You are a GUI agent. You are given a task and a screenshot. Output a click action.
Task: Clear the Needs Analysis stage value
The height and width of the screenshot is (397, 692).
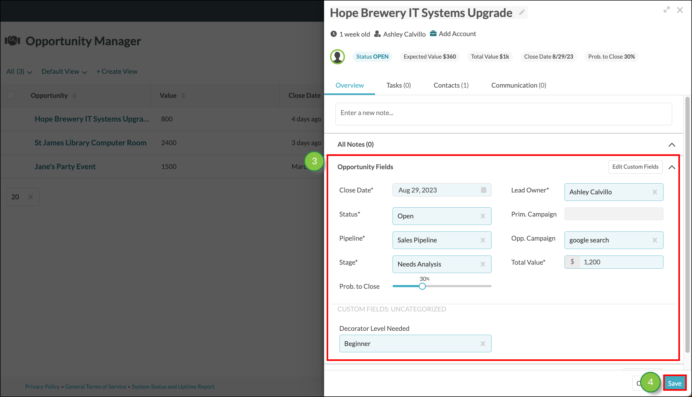(483, 264)
